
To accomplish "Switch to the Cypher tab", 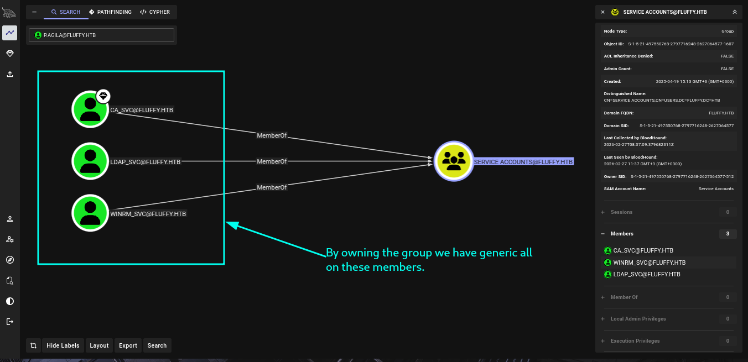I will coord(155,12).
